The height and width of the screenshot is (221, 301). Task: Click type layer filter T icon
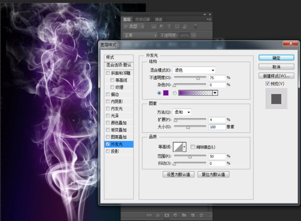pos(169,26)
